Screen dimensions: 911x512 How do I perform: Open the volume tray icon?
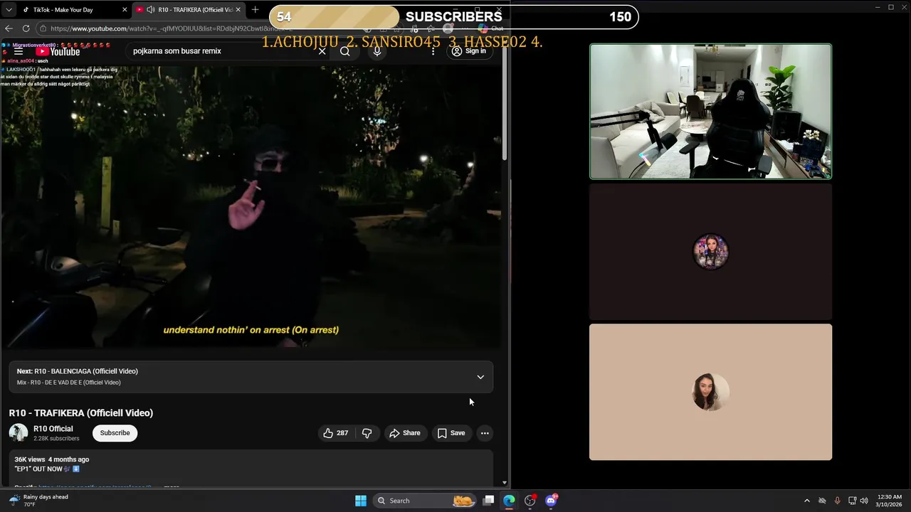coord(864,501)
